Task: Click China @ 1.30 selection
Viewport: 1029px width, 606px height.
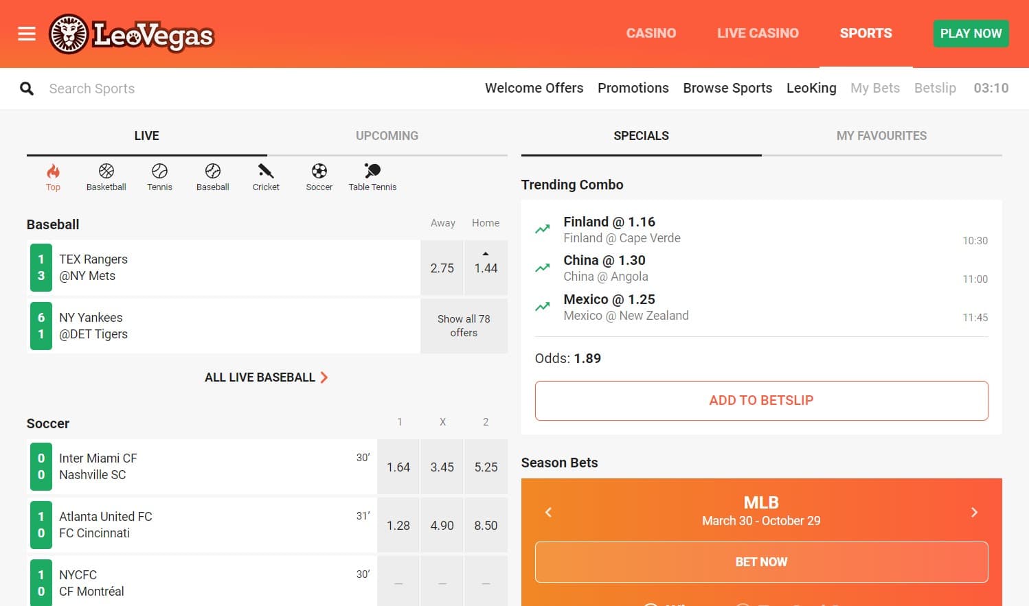Action: tap(604, 260)
